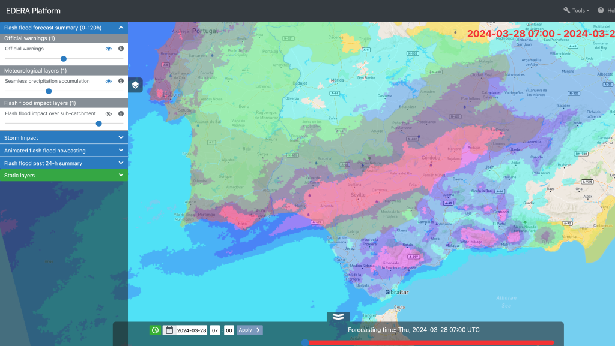Screen dimensions: 615x346
Task: Hide the Official warnings layer
Action: (x=109, y=49)
